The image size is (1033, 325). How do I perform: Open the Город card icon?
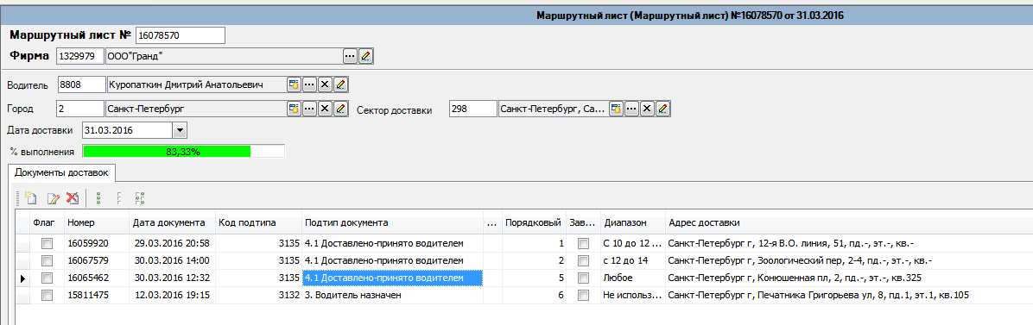293,109
